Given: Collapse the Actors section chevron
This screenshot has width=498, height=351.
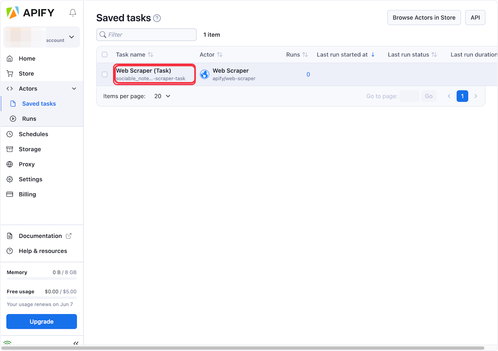Looking at the screenshot, I should click(x=74, y=89).
